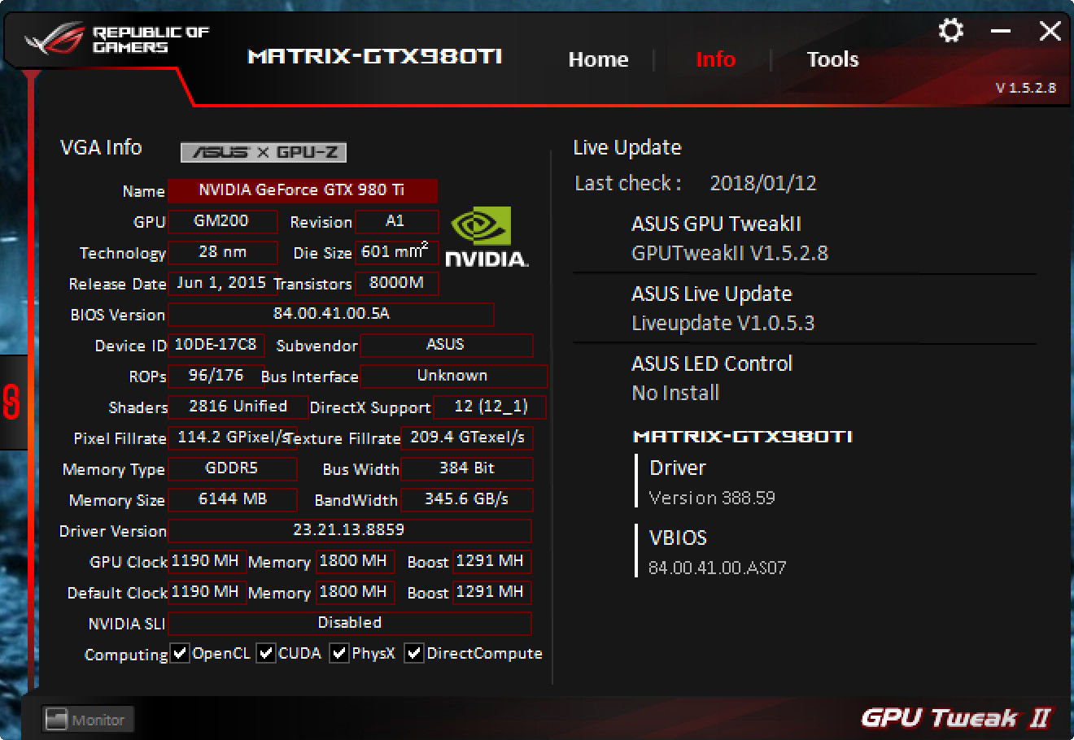Toggle the CUDA checkbox
1074x740 pixels.
[x=266, y=653]
